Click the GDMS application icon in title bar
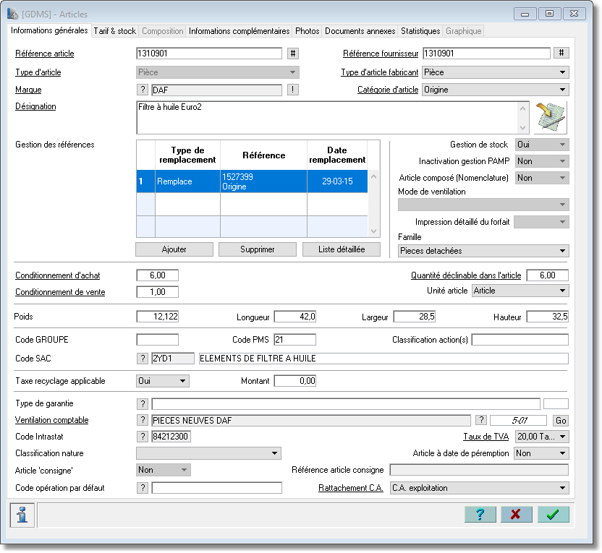602x553 pixels. 12,14
